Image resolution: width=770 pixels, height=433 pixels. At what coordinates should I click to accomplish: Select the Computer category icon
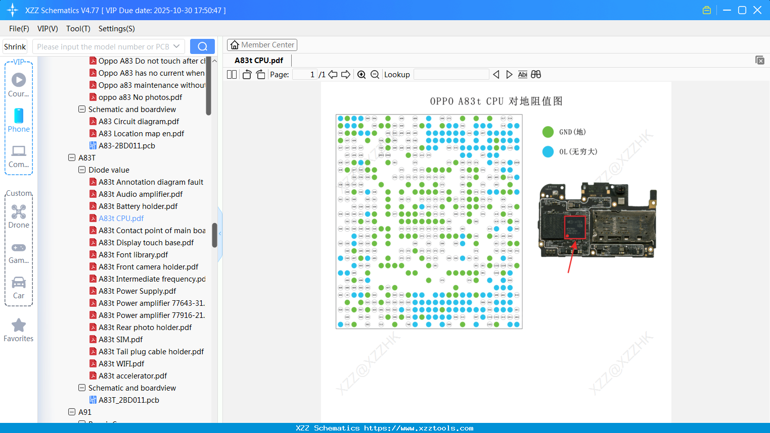tap(19, 156)
